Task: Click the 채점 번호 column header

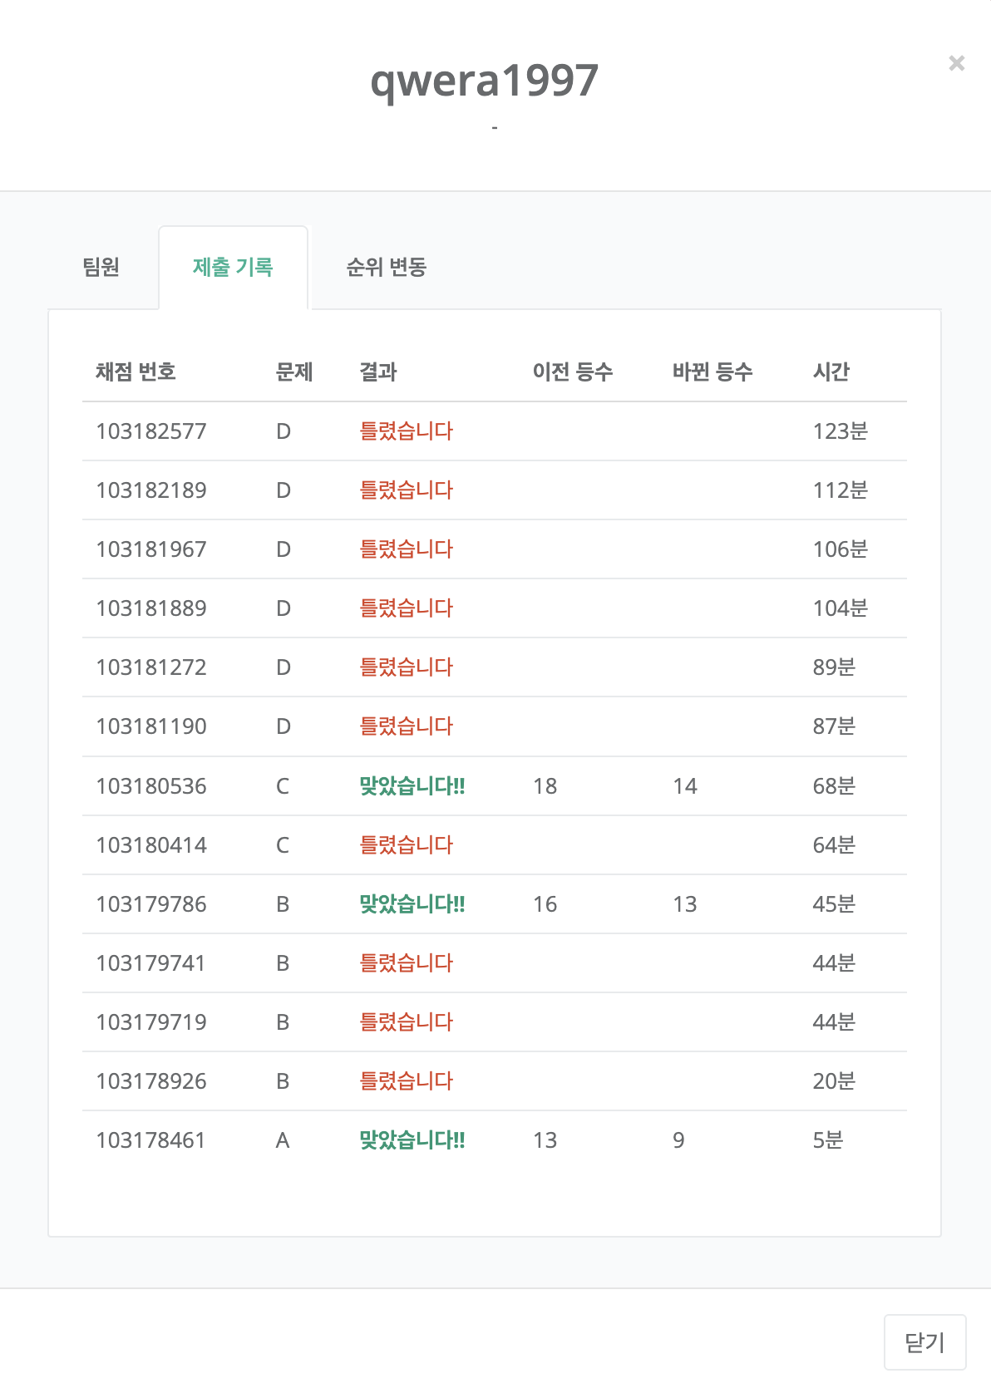Action: pyautogui.click(x=136, y=372)
